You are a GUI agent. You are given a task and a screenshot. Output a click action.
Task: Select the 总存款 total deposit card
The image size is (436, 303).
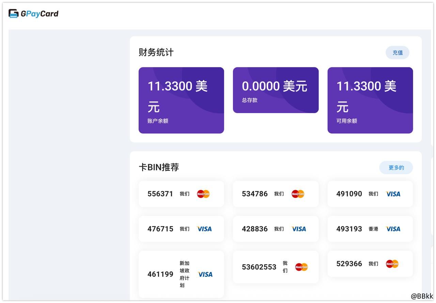pos(276,90)
